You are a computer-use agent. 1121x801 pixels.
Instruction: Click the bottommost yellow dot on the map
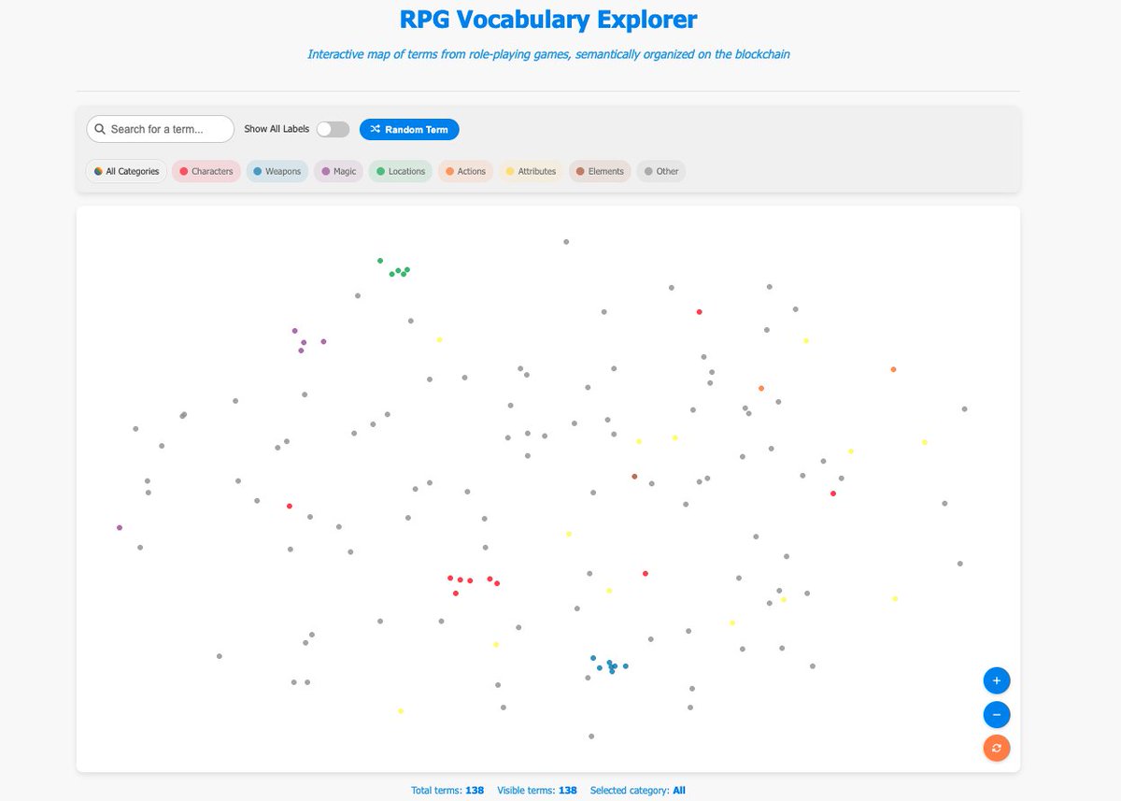(x=401, y=711)
